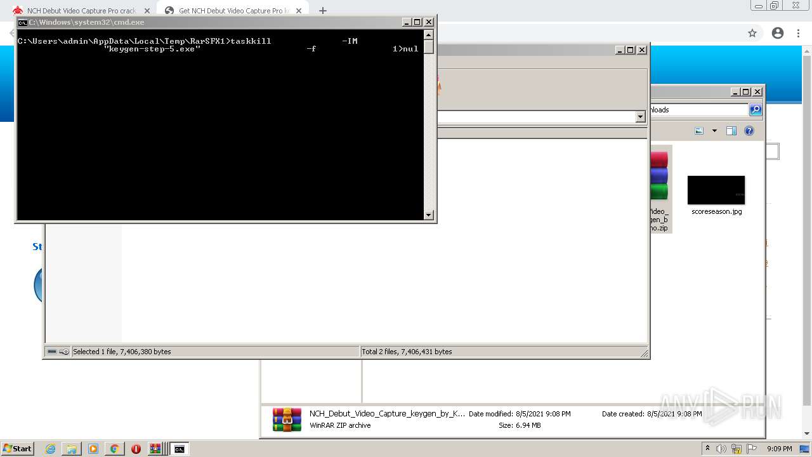Change Explorer view icon button
Screen dimensions: 812x457
point(699,131)
